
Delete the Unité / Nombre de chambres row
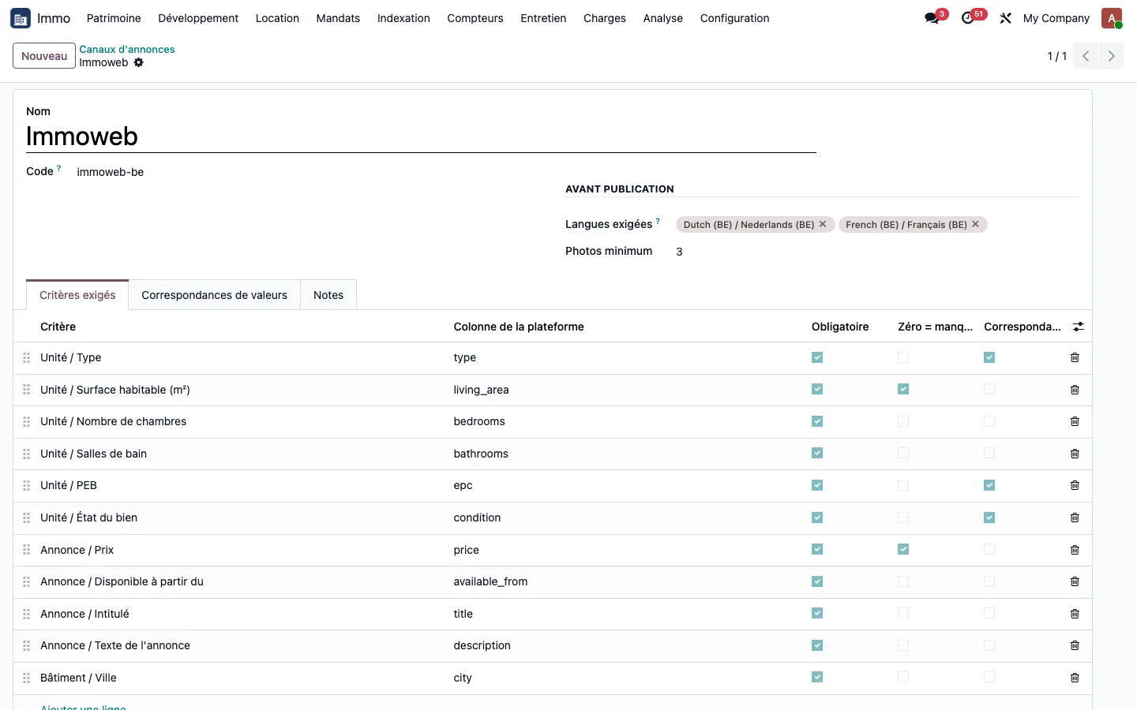1075,421
